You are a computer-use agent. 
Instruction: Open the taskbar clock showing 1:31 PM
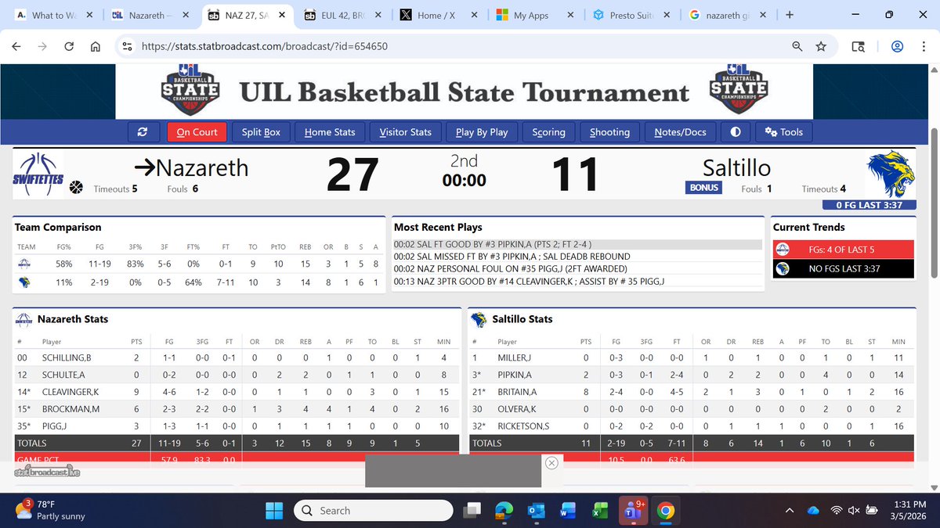tap(909, 511)
